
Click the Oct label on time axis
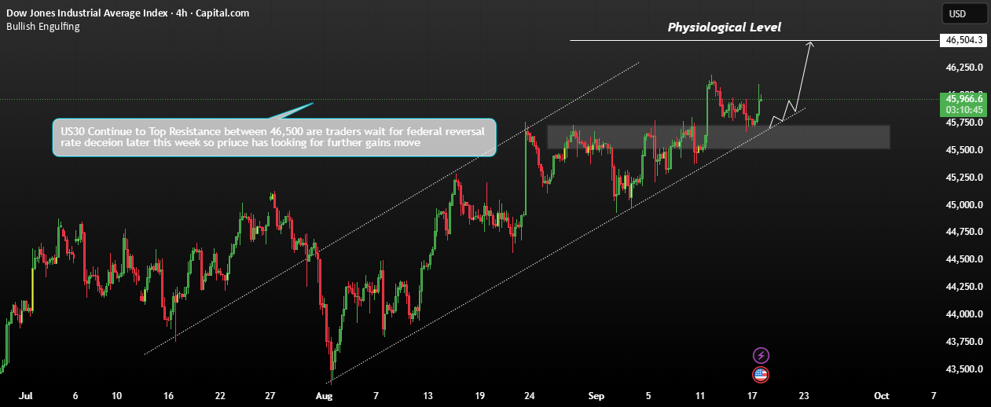click(882, 396)
